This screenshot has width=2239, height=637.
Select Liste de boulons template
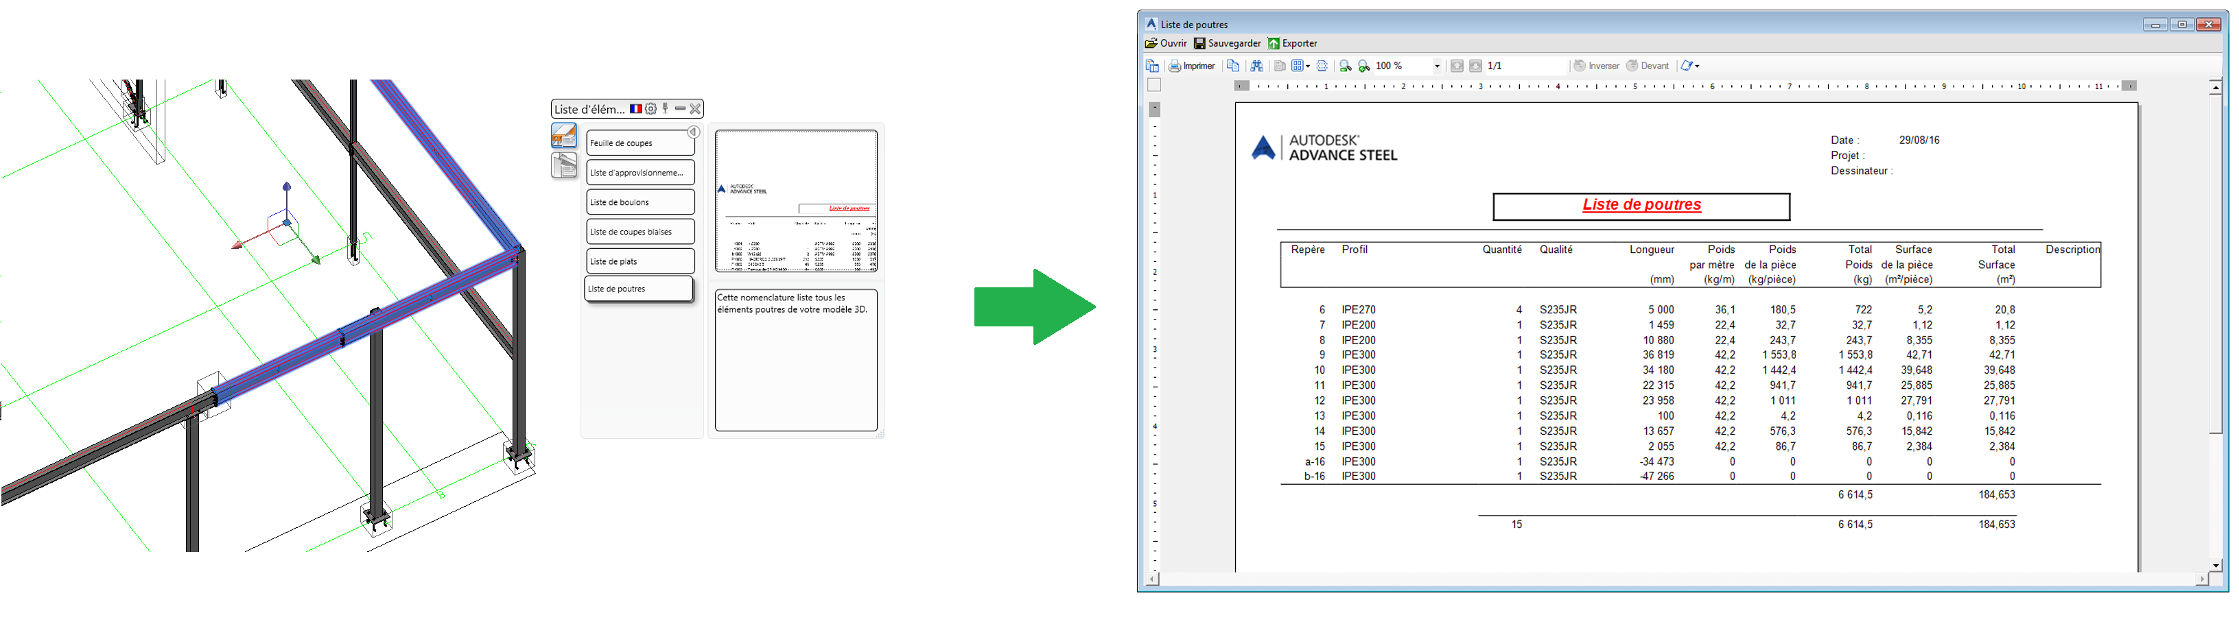[641, 202]
